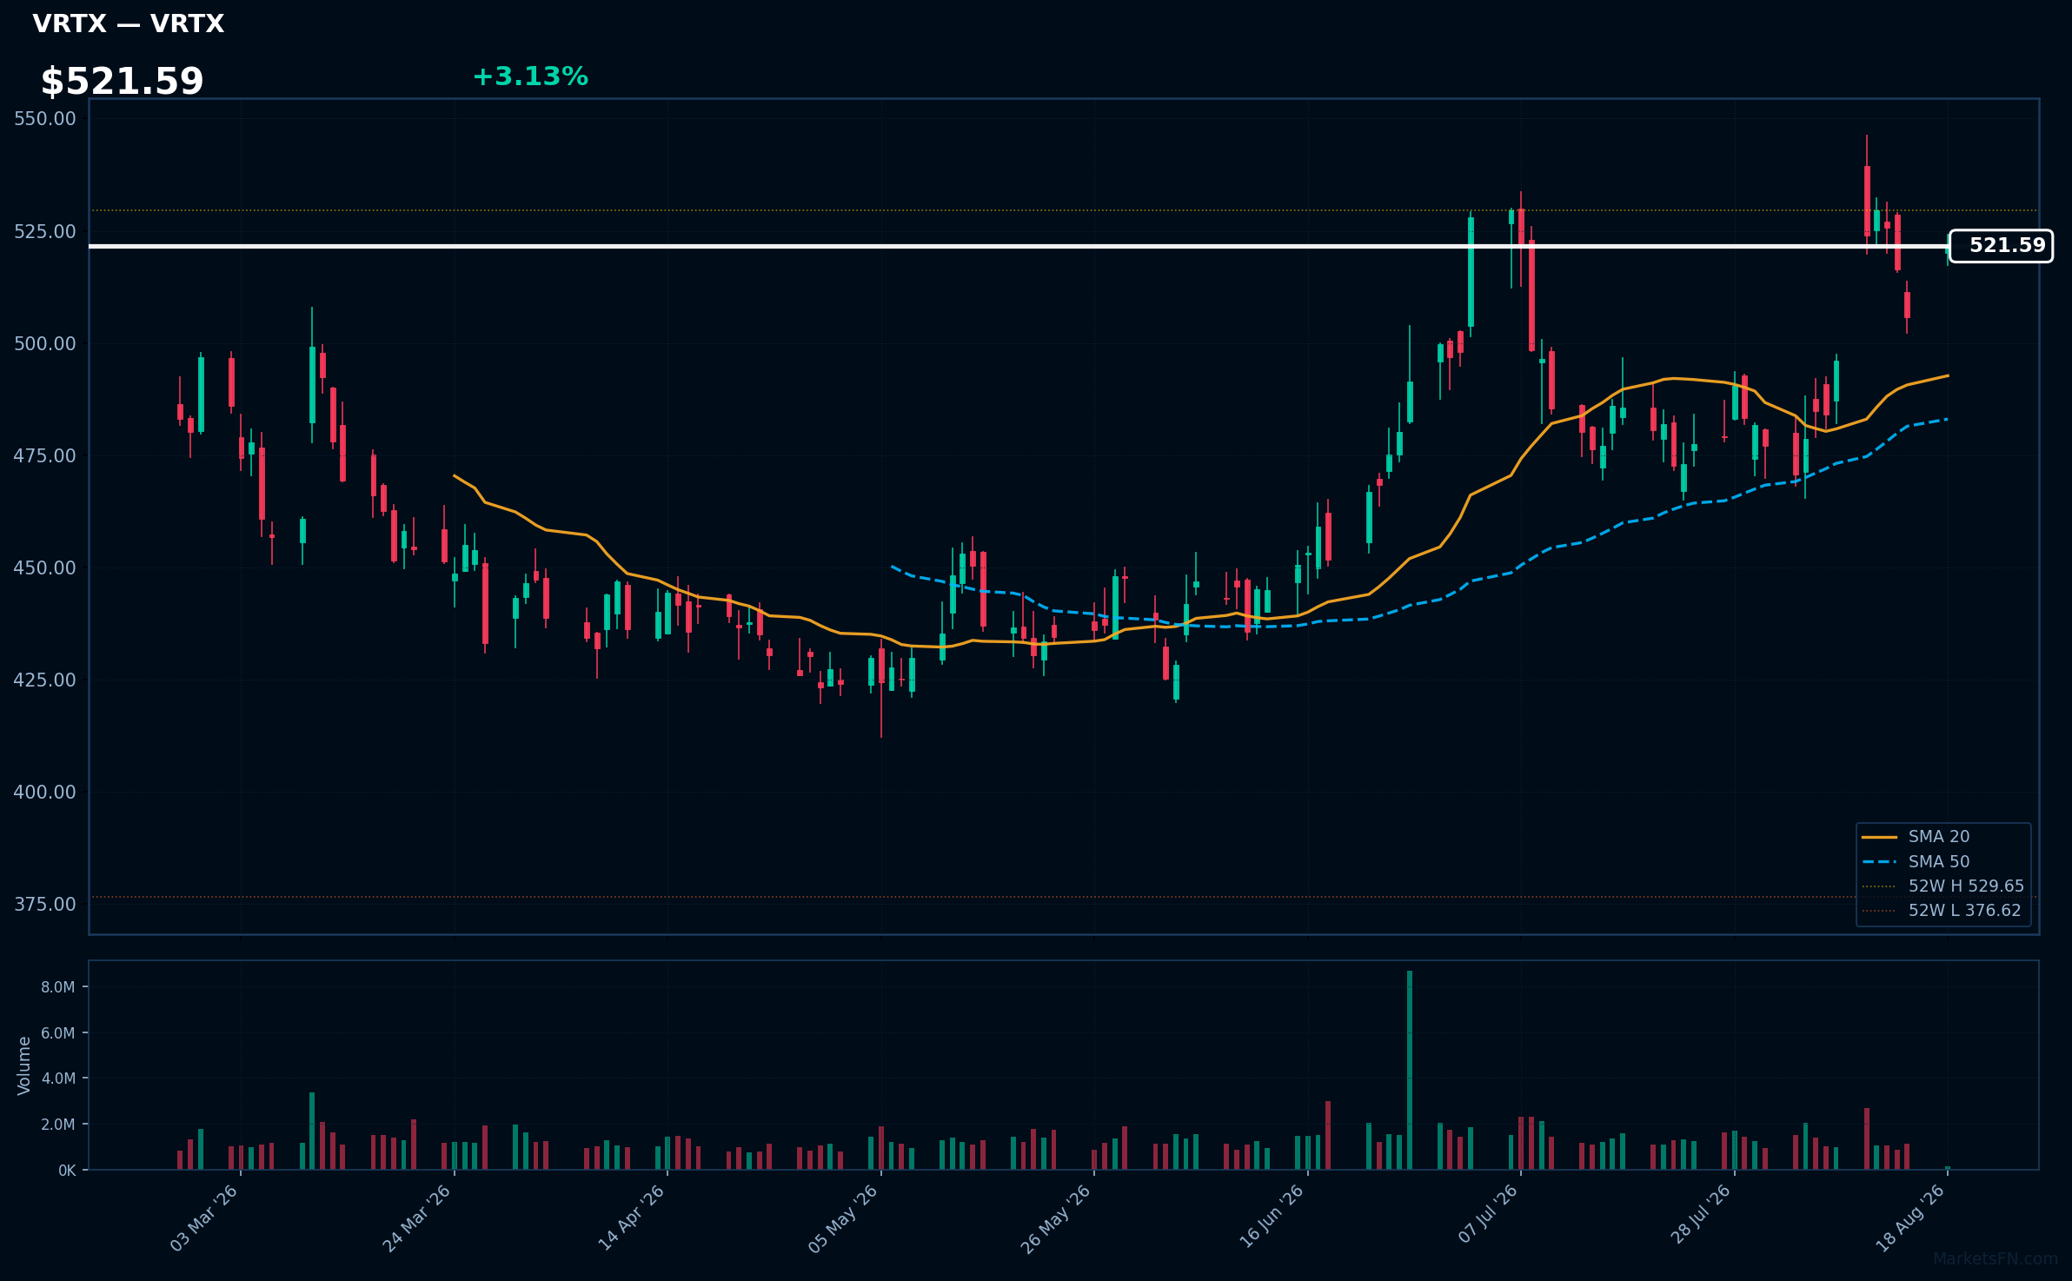Viewport: 2072px width, 1281px height.
Task: Click the VRTX — VRTX chart title
Action: point(128,23)
